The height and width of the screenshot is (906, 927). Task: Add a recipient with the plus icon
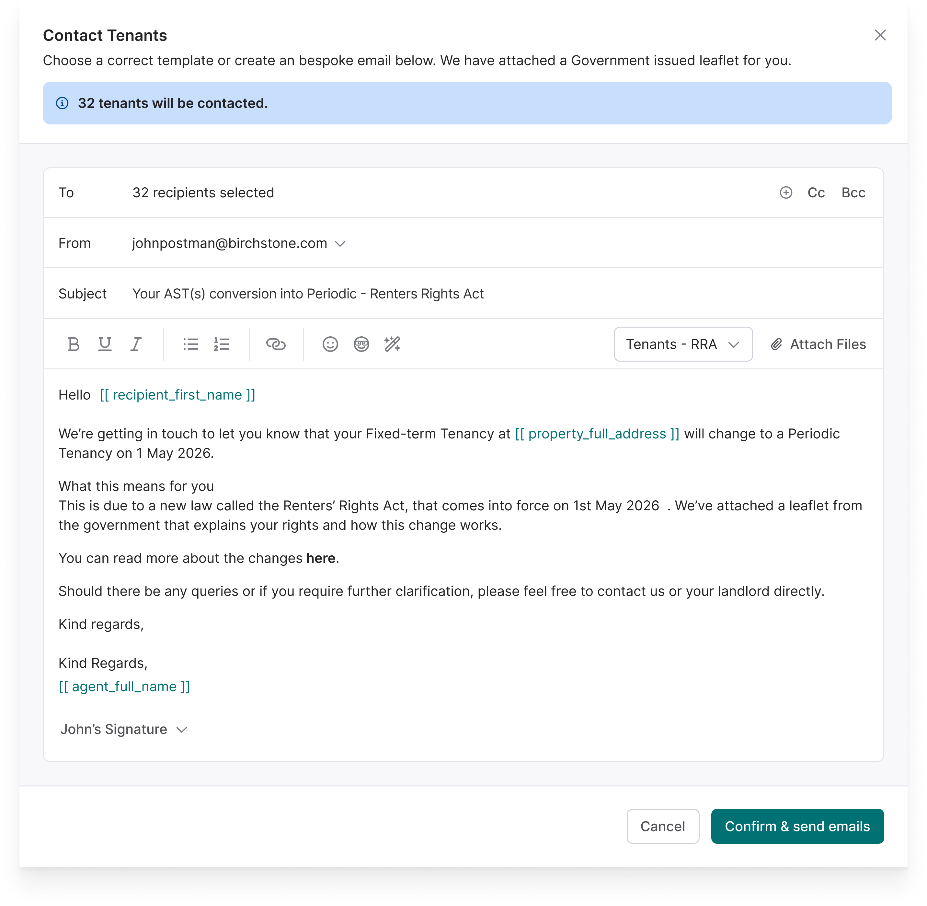pyautogui.click(x=786, y=193)
